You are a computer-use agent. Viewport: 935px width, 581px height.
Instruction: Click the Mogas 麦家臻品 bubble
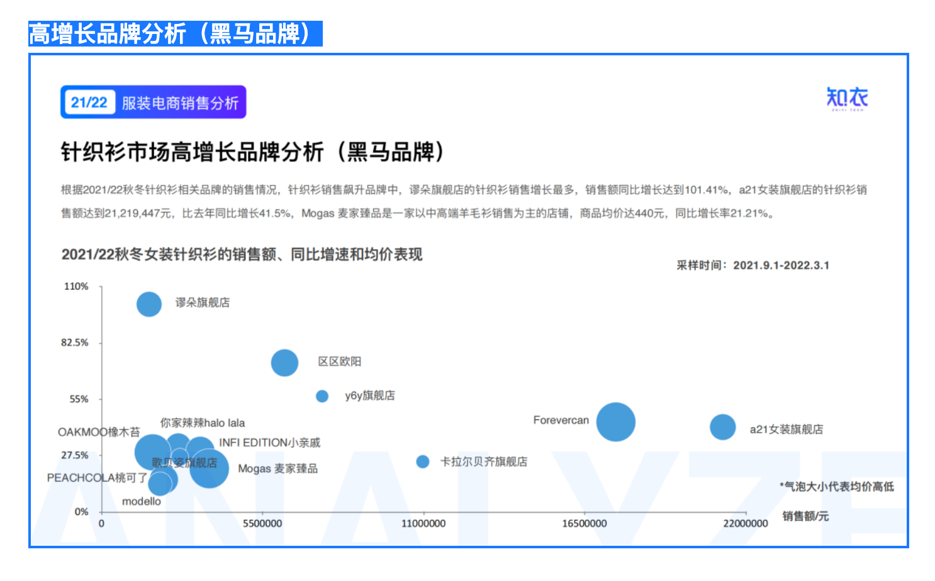209,468
